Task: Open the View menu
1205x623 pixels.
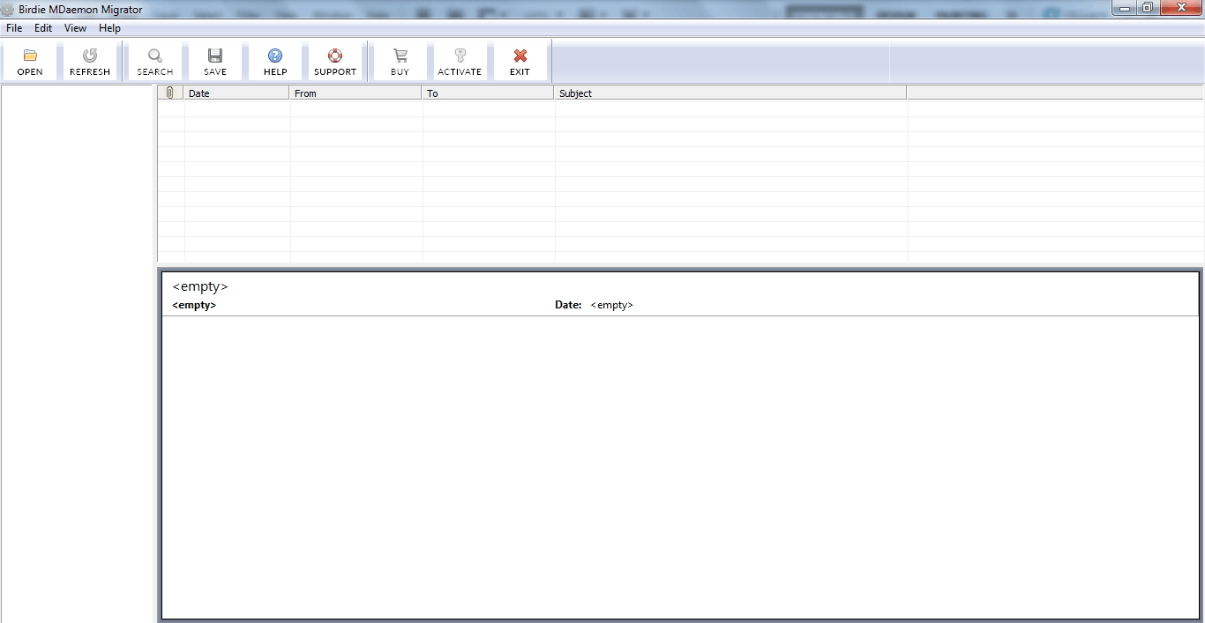Action: [x=75, y=28]
